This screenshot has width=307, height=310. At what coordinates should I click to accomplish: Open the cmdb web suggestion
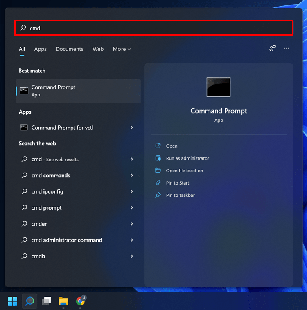coord(78,256)
